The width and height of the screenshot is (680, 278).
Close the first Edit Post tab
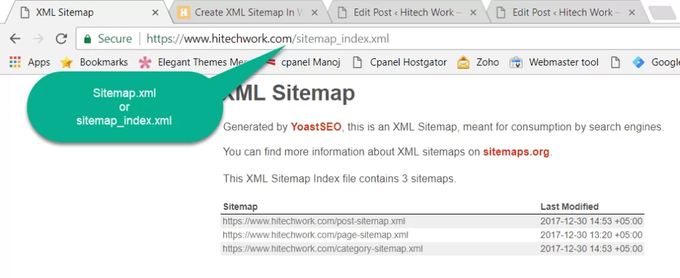click(473, 13)
